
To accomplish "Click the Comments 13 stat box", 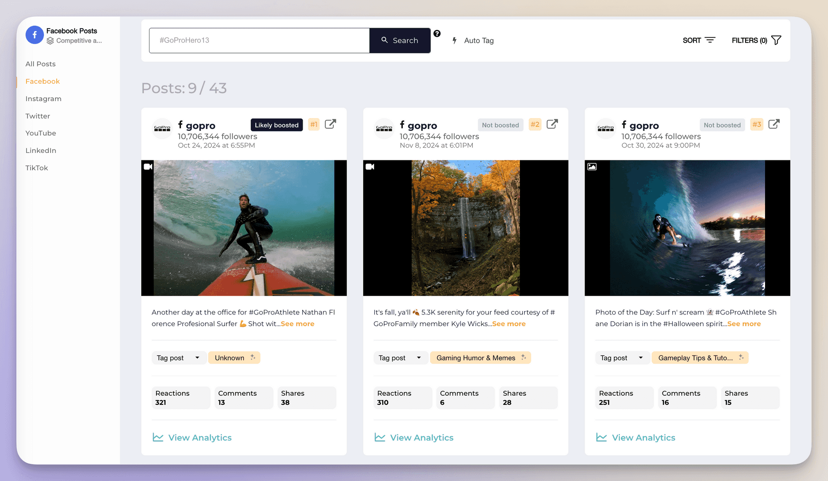I will 244,398.
